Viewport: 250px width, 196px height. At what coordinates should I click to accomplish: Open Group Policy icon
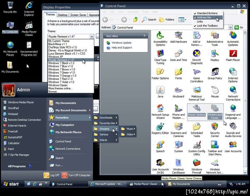pyautogui.click(x=215, y=74)
